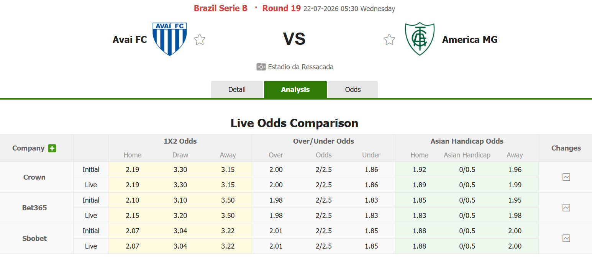Select the Bet365 company row label
Screen dimensions: 592x257
click(34, 208)
